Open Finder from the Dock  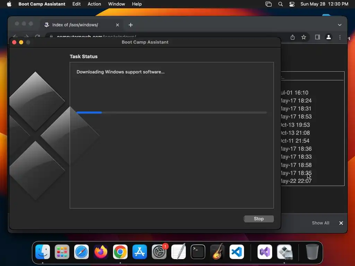pyautogui.click(x=43, y=252)
